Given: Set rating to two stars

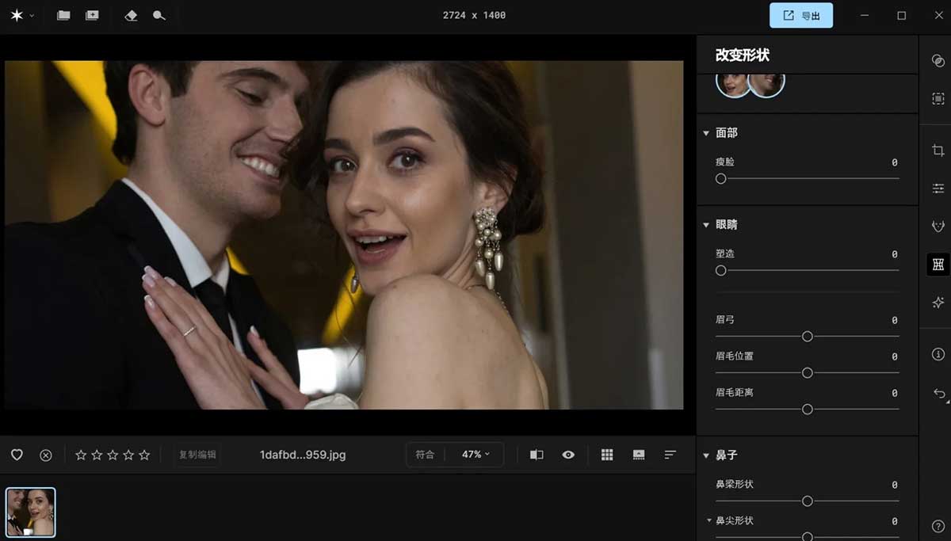Looking at the screenshot, I should click(x=97, y=455).
